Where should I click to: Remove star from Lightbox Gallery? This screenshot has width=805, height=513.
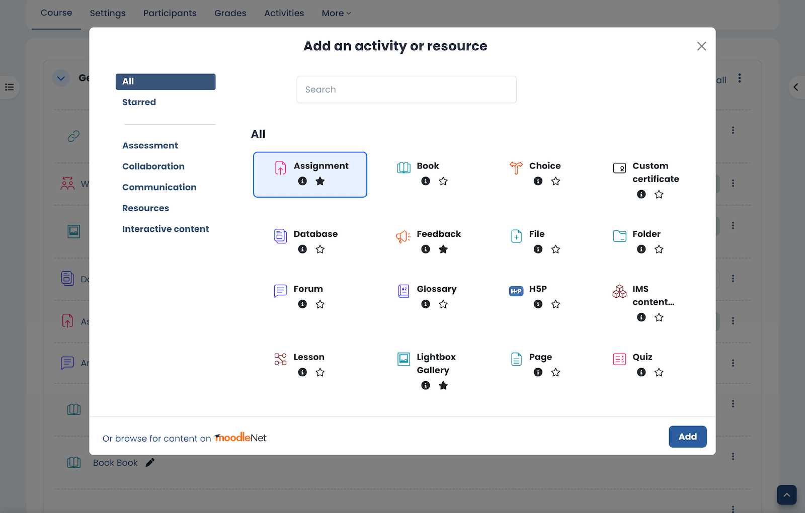443,386
